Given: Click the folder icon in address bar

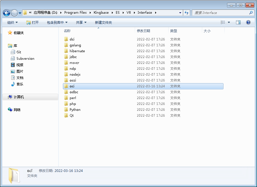Looking at the screenshot, I should click(25, 13).
